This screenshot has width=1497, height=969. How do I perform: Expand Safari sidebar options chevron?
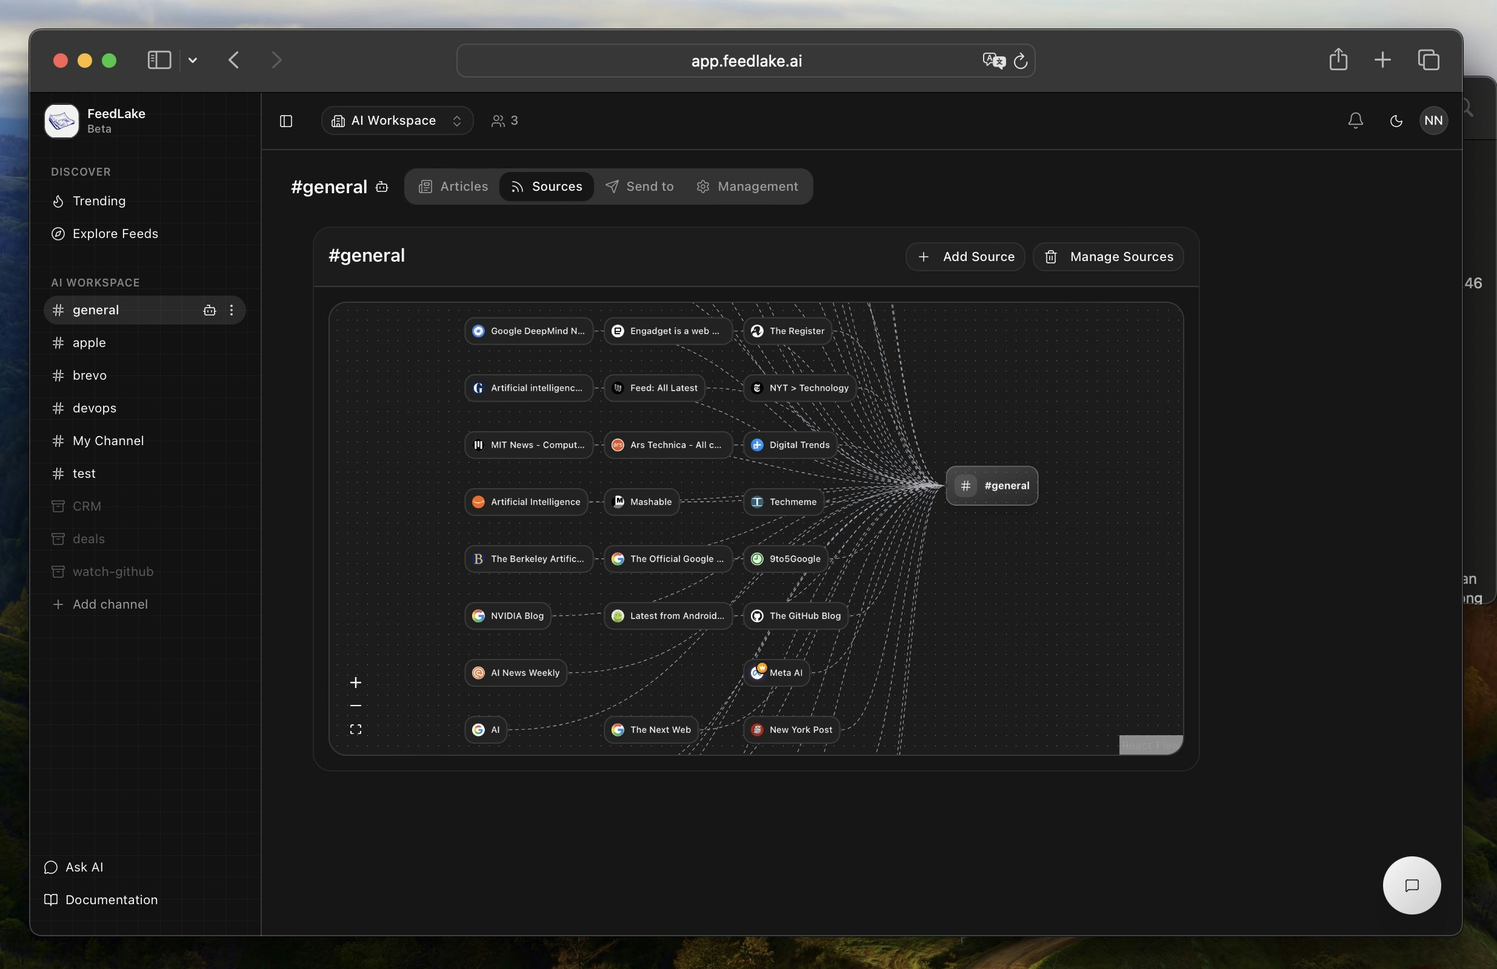(193, 61)
